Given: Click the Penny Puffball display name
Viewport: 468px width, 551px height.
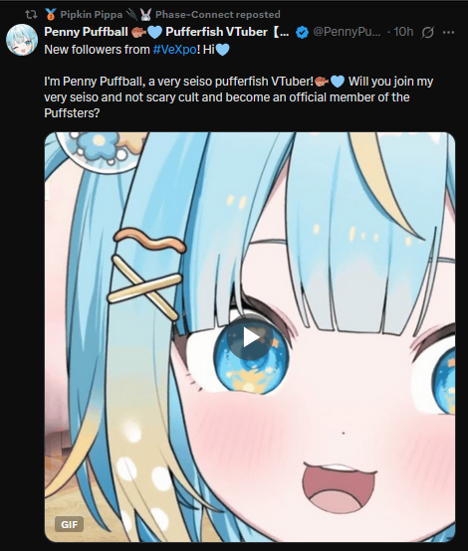Looking at the screenshot, I should (x=86, y=32).
